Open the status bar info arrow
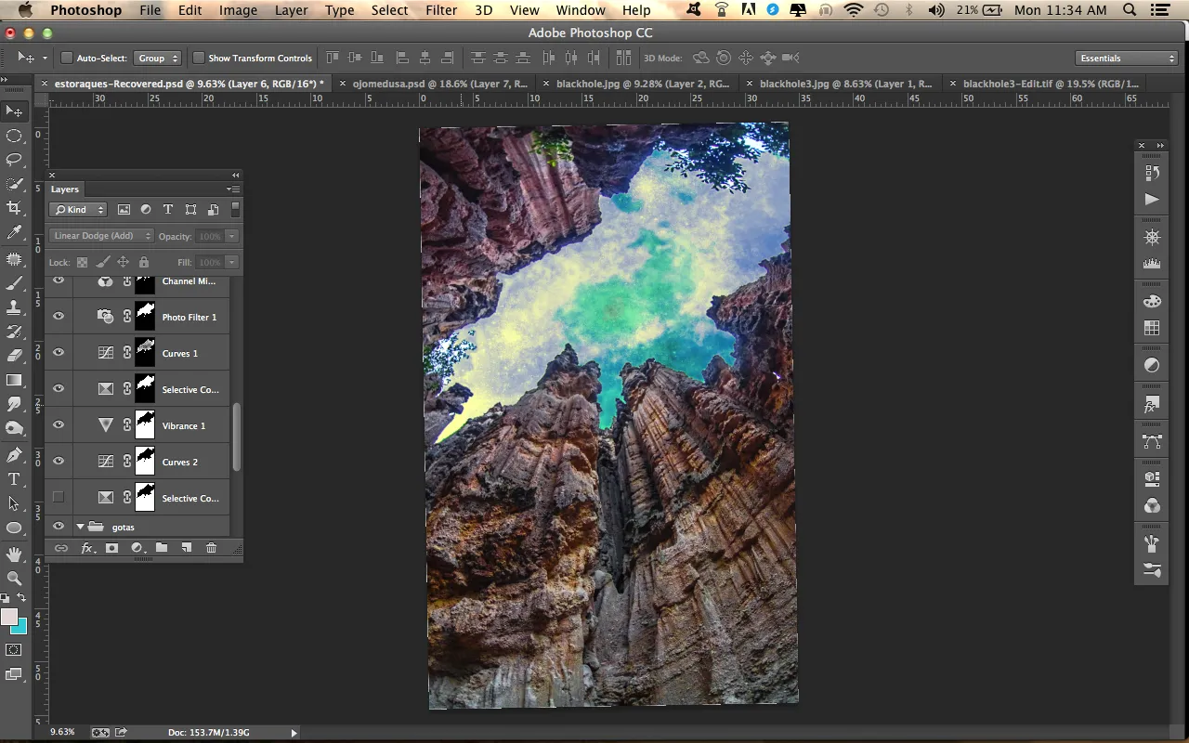This screenshot has height=743, width=1189. [x=294, y=733]
